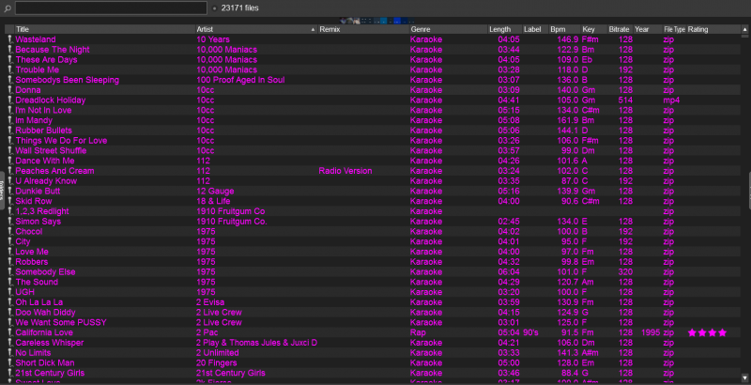Select the song title 21st Century Girls
Viewport: 751px width, 385px height.
click(50, 373)
